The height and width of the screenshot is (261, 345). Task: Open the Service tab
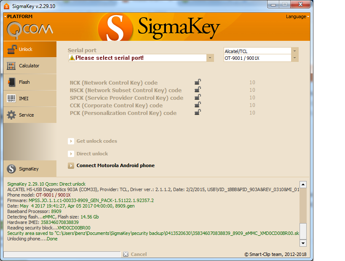(30, 115)
